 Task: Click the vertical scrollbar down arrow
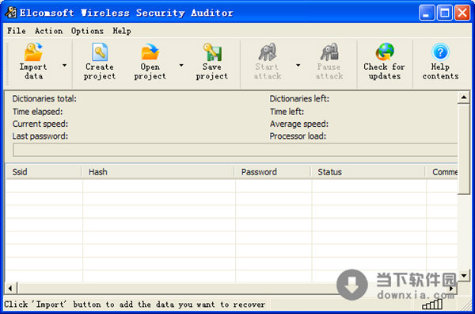click(x=463, y=275)
